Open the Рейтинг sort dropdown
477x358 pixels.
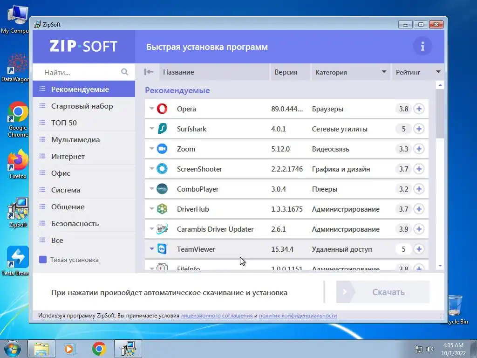pyautogui.click(x=438, y=72)
